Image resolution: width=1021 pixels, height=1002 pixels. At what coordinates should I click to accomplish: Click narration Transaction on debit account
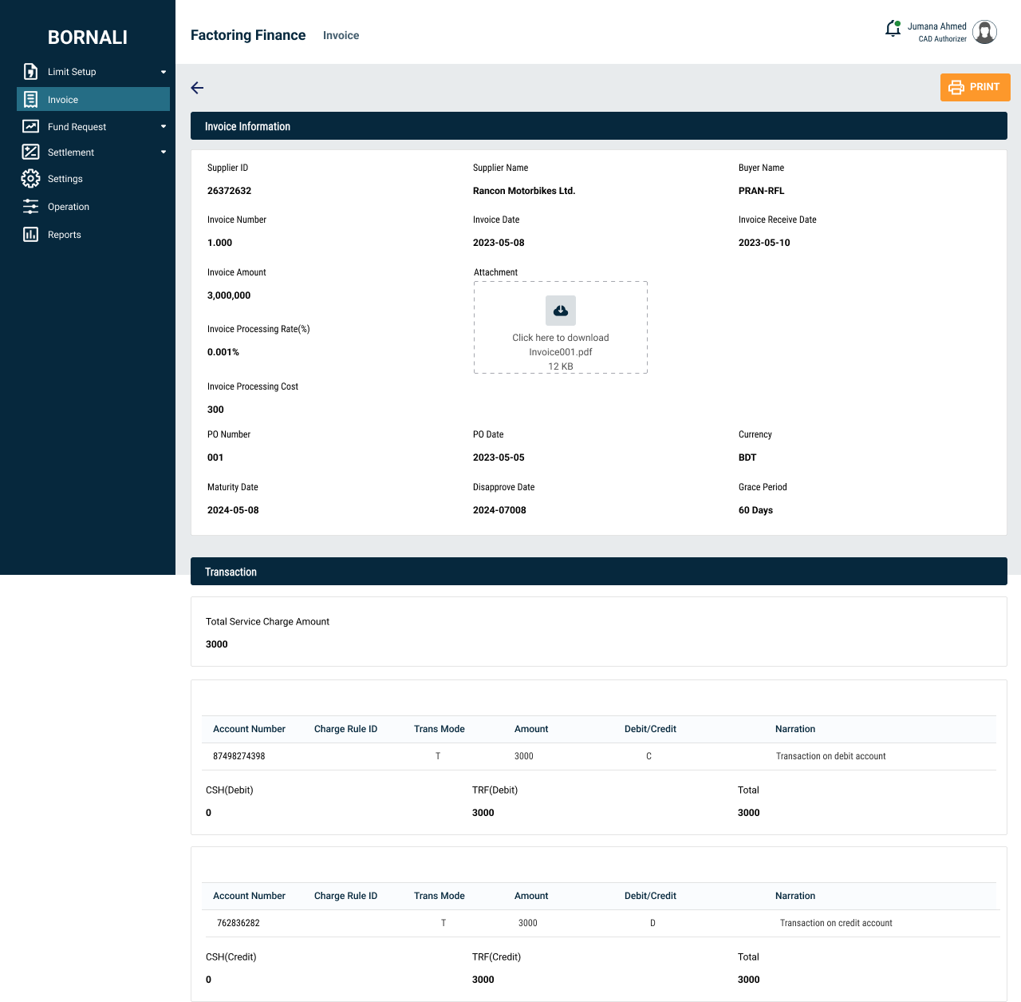point(831,756)
